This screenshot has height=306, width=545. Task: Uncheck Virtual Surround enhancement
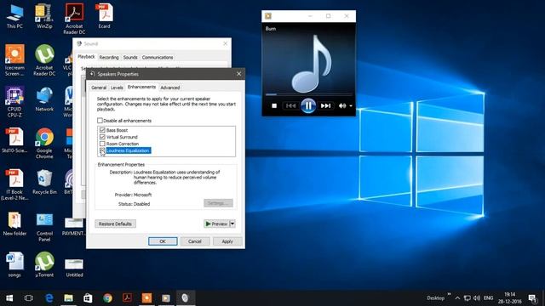(x=102, y=137)
